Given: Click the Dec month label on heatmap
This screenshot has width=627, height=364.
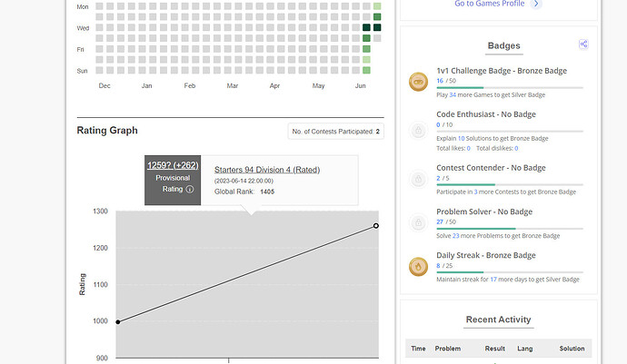Looking at the screenshot, I should point(104,86).
